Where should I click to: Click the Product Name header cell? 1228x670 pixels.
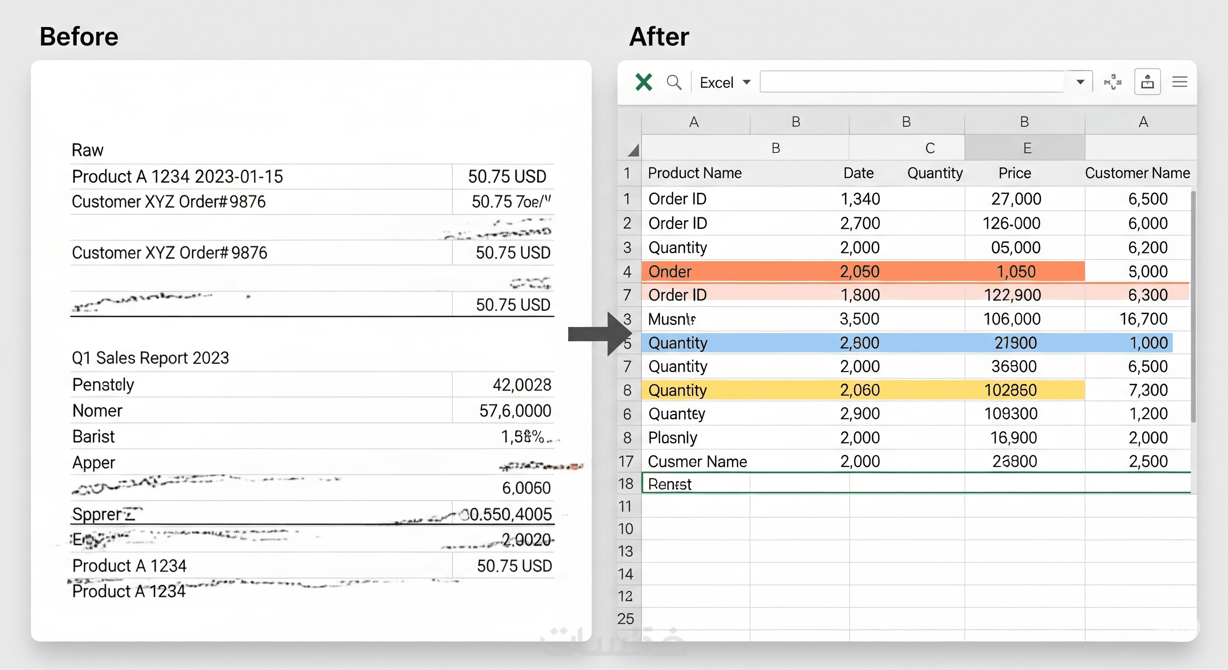695,173
